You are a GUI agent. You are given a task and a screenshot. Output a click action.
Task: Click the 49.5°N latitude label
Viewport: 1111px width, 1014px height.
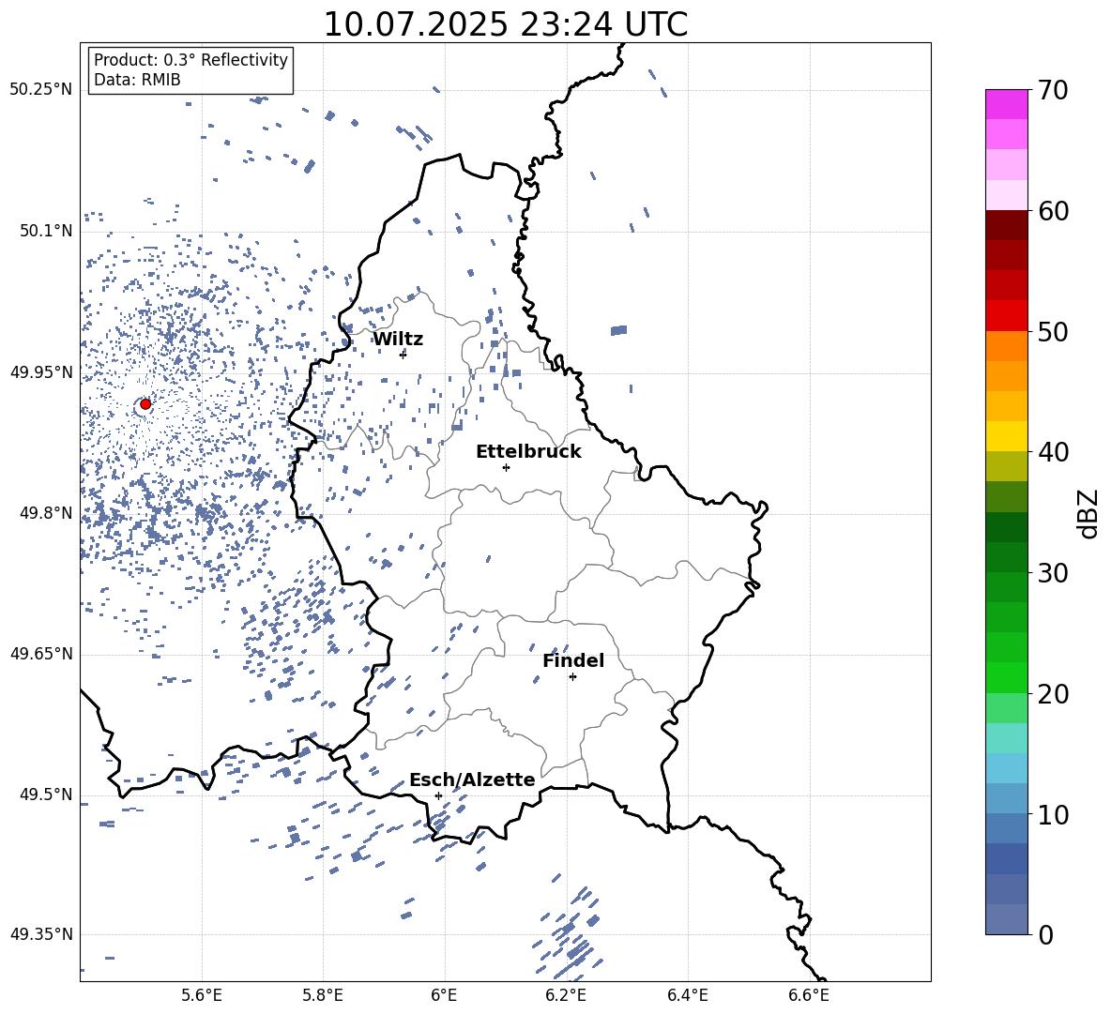pyautogui.click(x=45, y=795)
